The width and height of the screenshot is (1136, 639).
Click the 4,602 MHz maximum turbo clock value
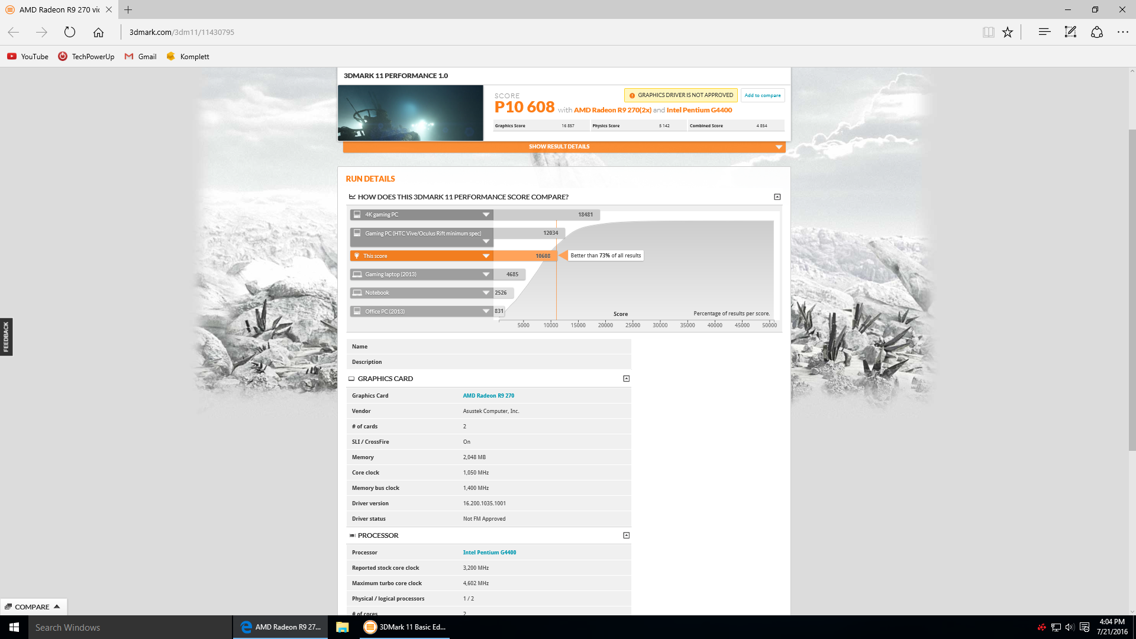point(476,583)
